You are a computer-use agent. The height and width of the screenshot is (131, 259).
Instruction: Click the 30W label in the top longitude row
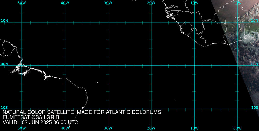click(108, 3)
